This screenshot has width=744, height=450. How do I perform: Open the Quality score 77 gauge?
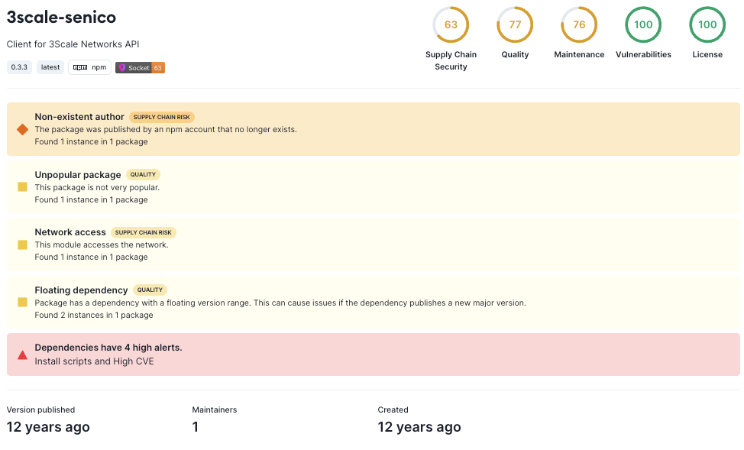pos(515,24)
